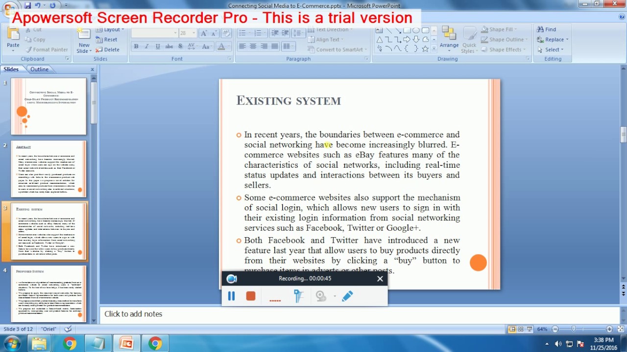Open the Windows Start menu

coord(11,343)
